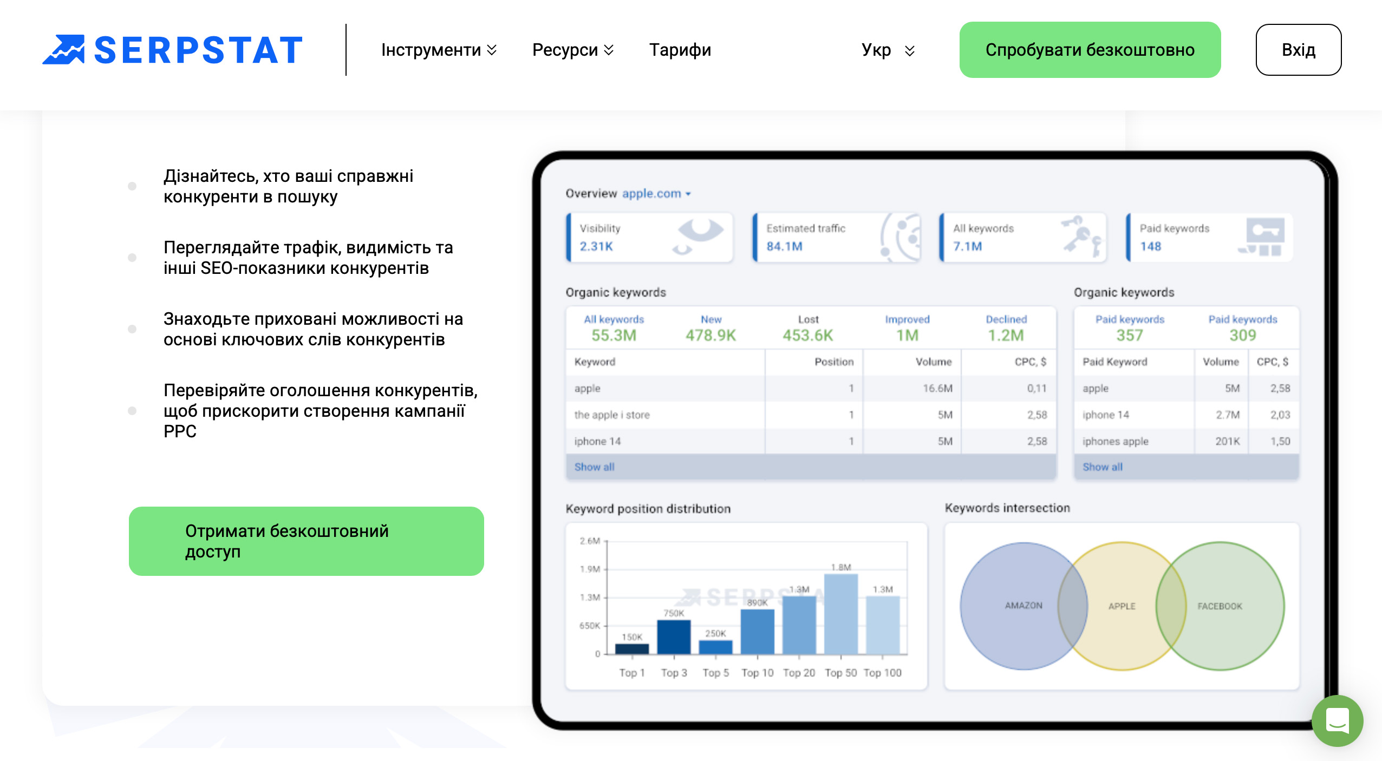Open the Інструменти menu
The width and height of the screenshot is (1382, 761).
439,50
